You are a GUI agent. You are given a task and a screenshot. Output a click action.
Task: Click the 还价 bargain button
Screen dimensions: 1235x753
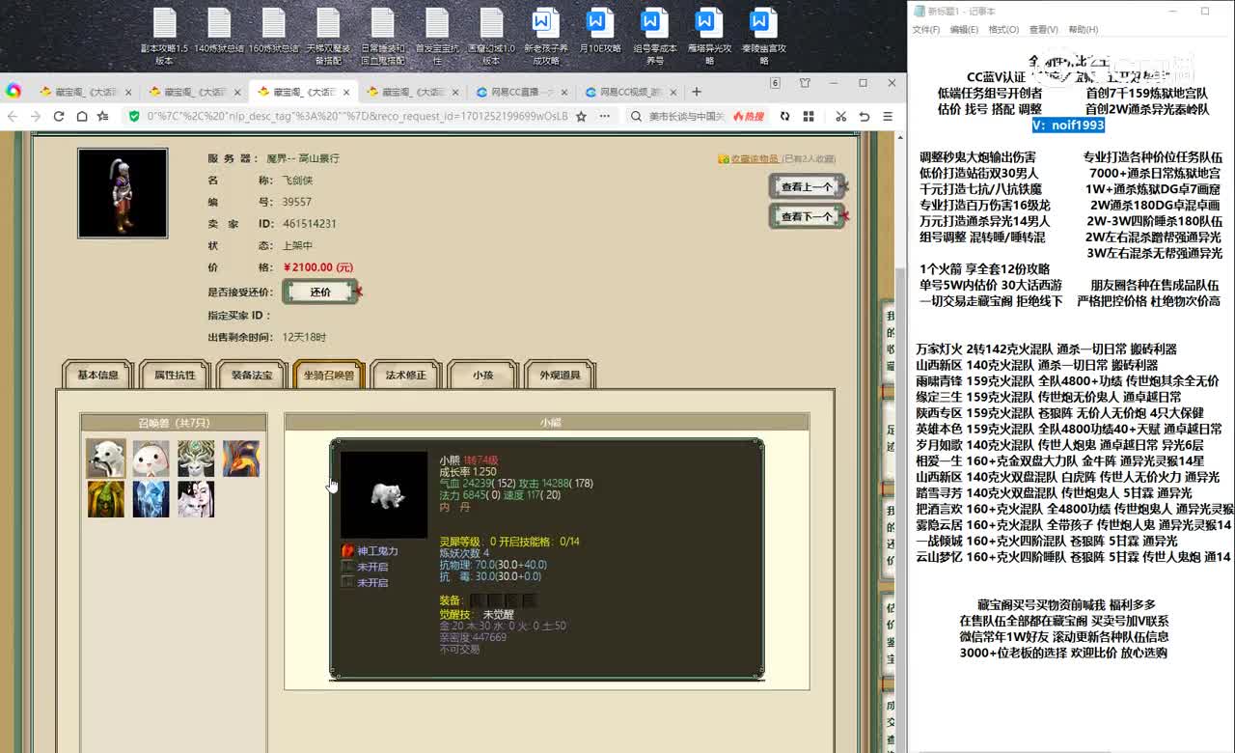[x=320, y=292]
